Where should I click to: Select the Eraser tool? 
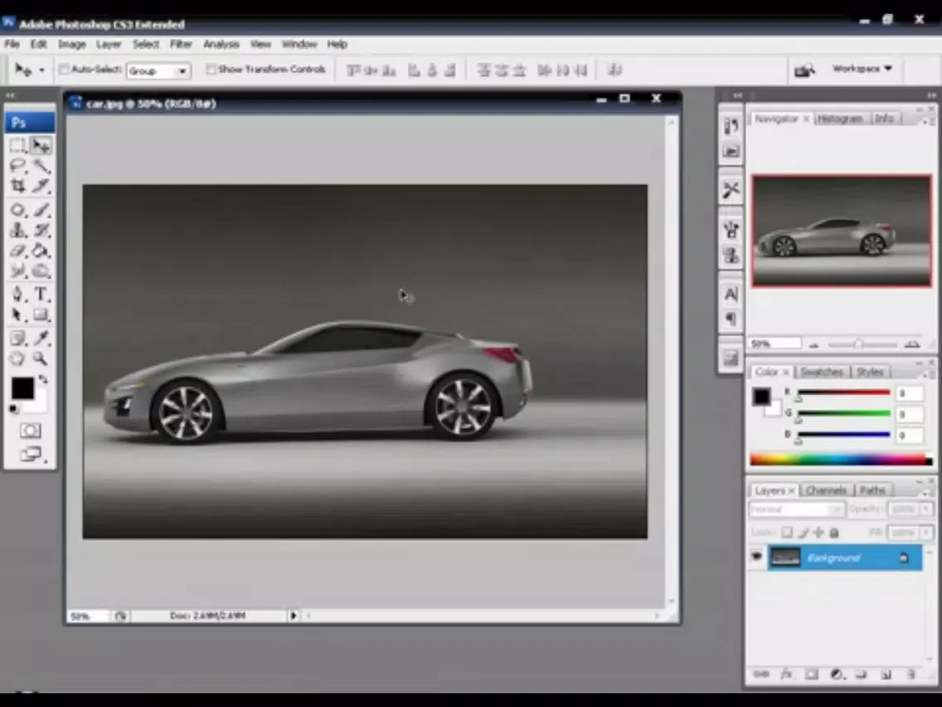(x=18, y=251)
